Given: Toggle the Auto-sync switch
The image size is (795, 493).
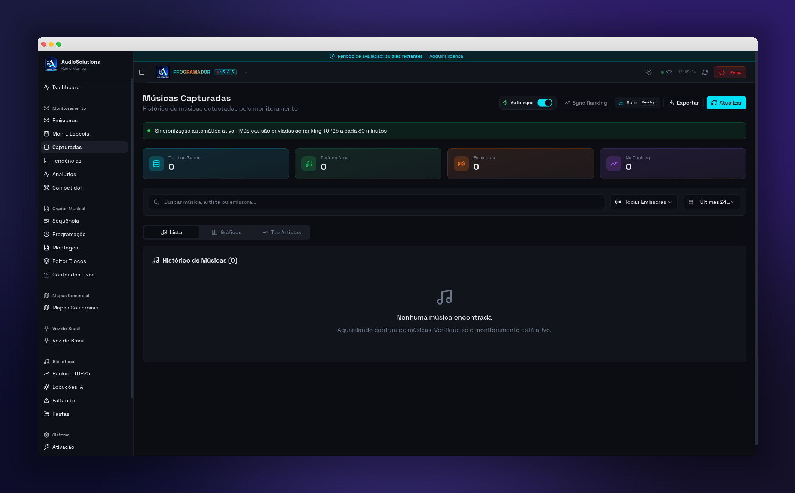Looking at the screenshot, I should click(545, 103).
